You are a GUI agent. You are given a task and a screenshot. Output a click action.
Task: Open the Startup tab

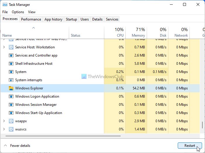(x=71, y=19)
